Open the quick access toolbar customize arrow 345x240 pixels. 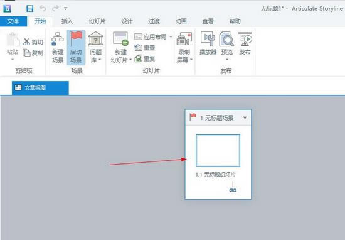tap(66, 9)
